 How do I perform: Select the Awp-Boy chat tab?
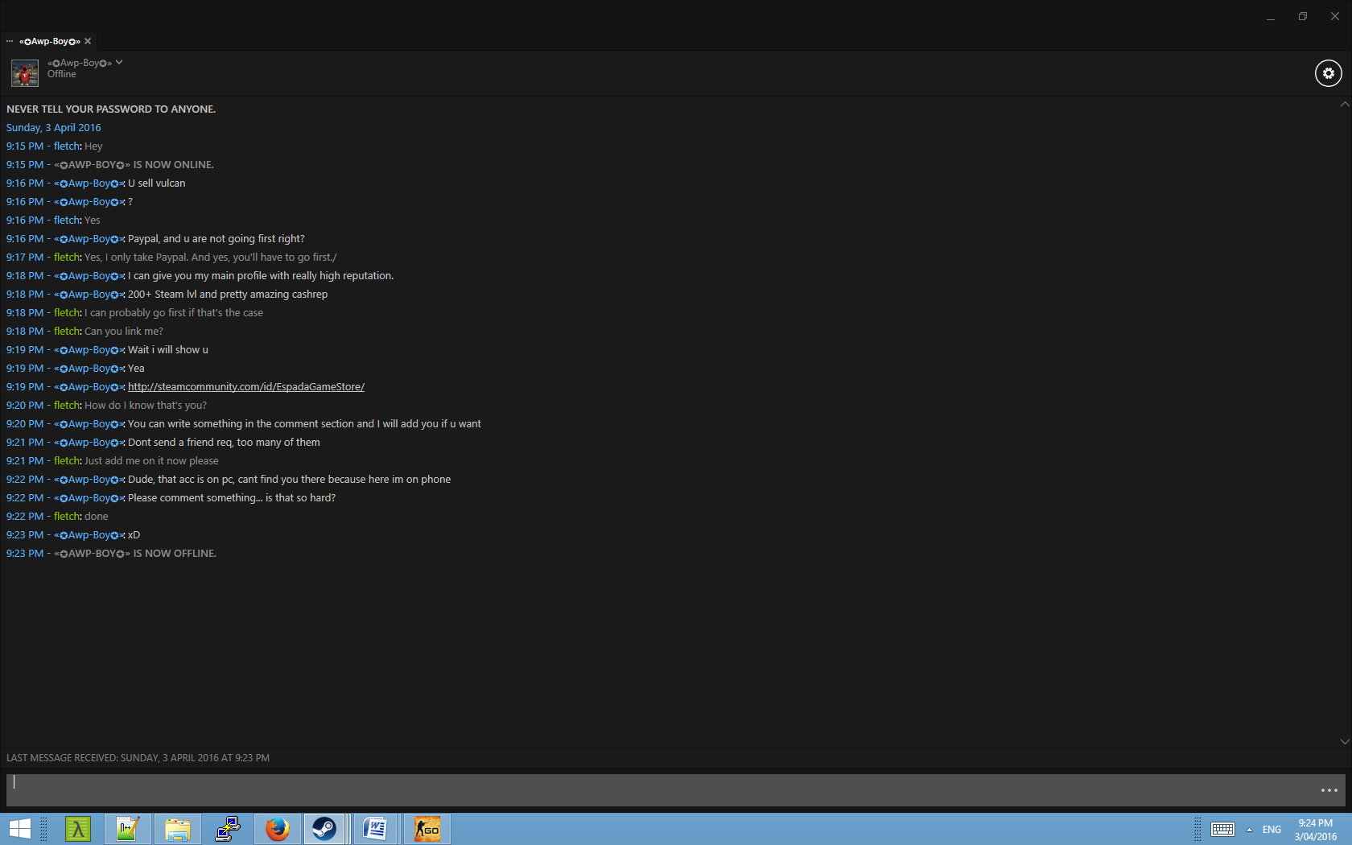50,41
